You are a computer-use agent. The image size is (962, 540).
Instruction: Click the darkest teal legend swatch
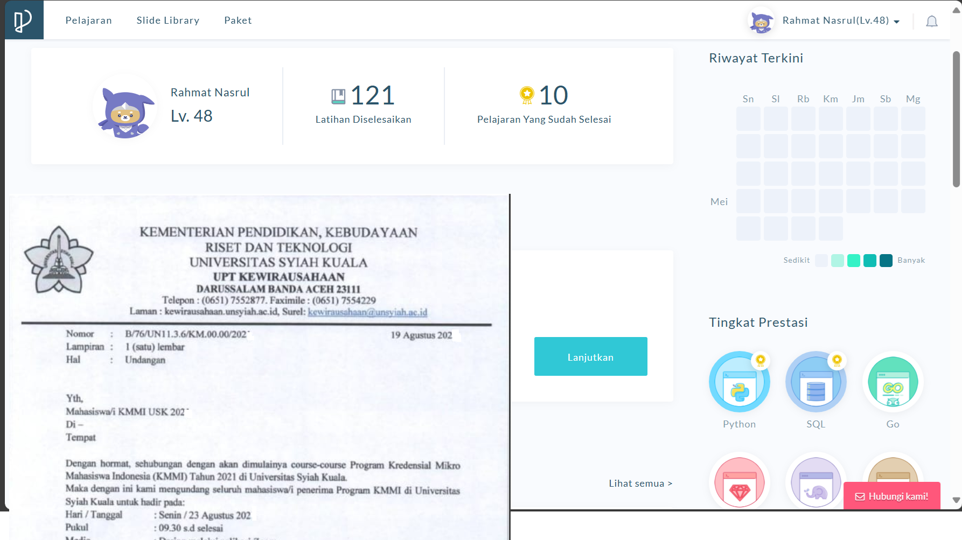(x=886, y=261)
